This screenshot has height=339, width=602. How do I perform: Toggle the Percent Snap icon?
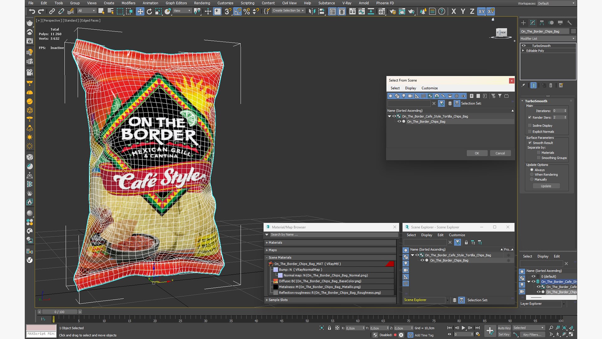(247, 12)
